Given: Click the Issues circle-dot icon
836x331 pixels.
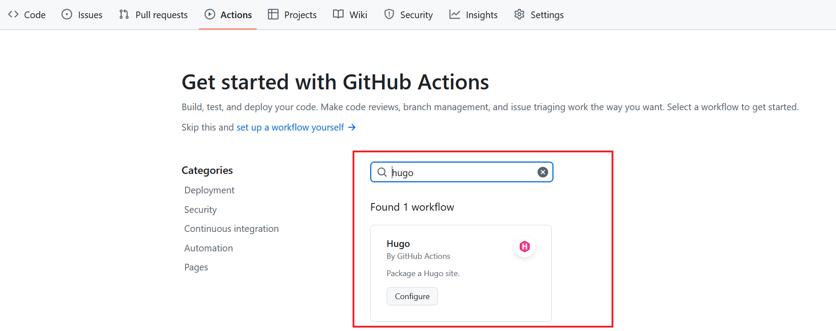Looking at the screenshot, I should point(67,14).
